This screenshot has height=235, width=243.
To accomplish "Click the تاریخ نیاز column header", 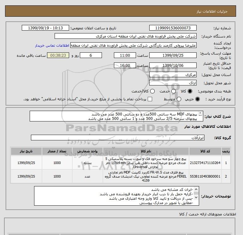I will pos(26,151).
